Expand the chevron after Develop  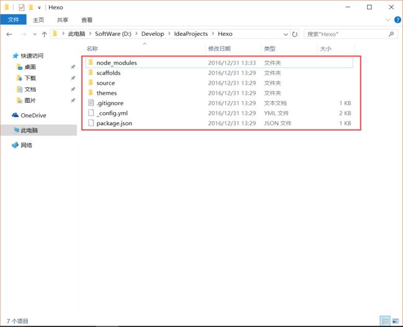tap(169, 33)
